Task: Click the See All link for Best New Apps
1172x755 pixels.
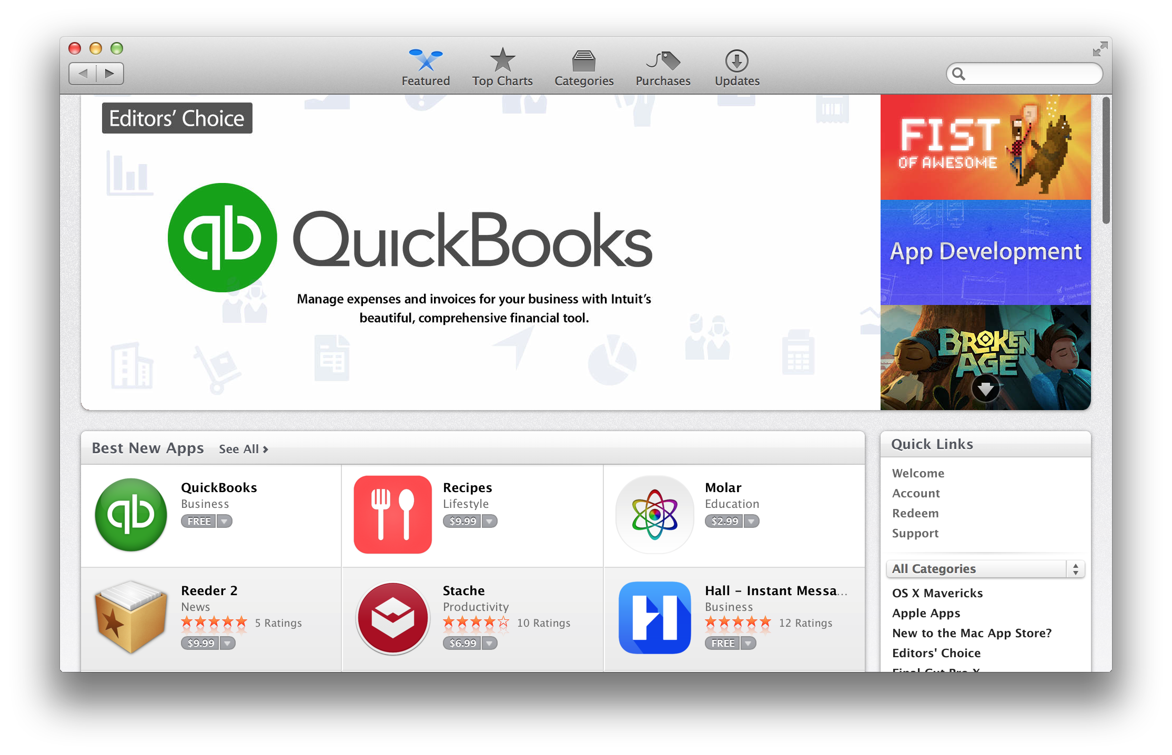Action: 244,447
